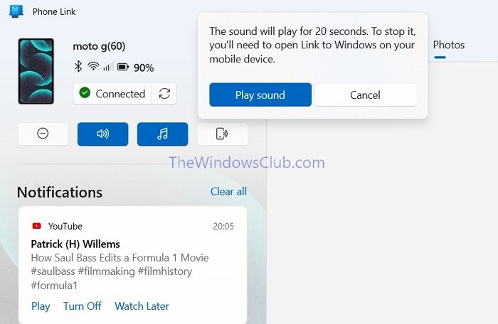Cancel the play sound dialog
This screenshot has width=498, height=324.
click(x=365, y=95)
